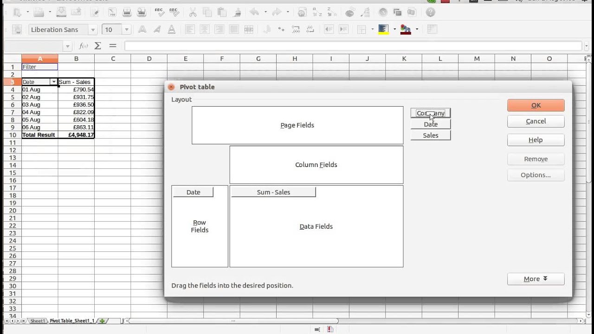
Task: Click the Center Horizontally alignment icon
Action: (x=204, y=29)
